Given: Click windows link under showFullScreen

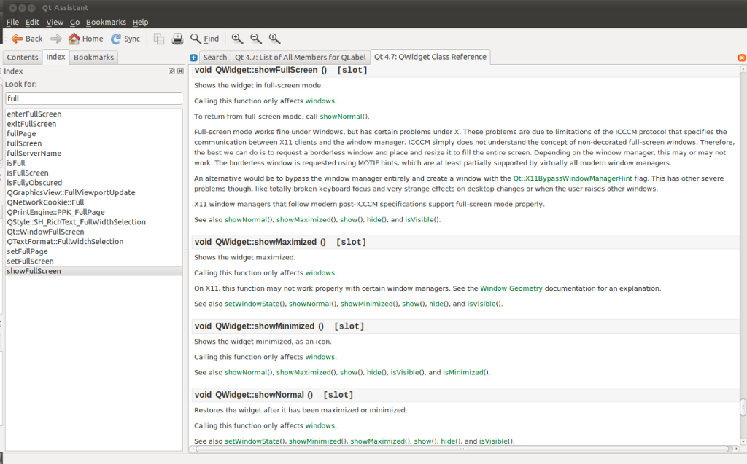Looking at the screenshot, I should (x=320, y=101).
